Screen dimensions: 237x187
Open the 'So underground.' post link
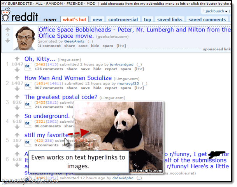47,116
